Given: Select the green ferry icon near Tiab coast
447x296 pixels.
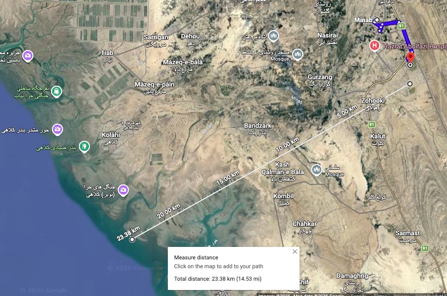Looking at the screenshot, I should 57,91.
